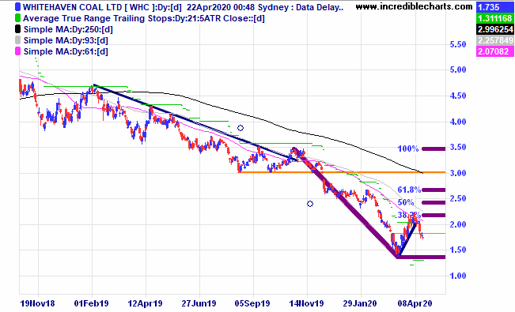515x312 pixels.
Task: Click the 2.00 price axis label
Action: [458, 224]
